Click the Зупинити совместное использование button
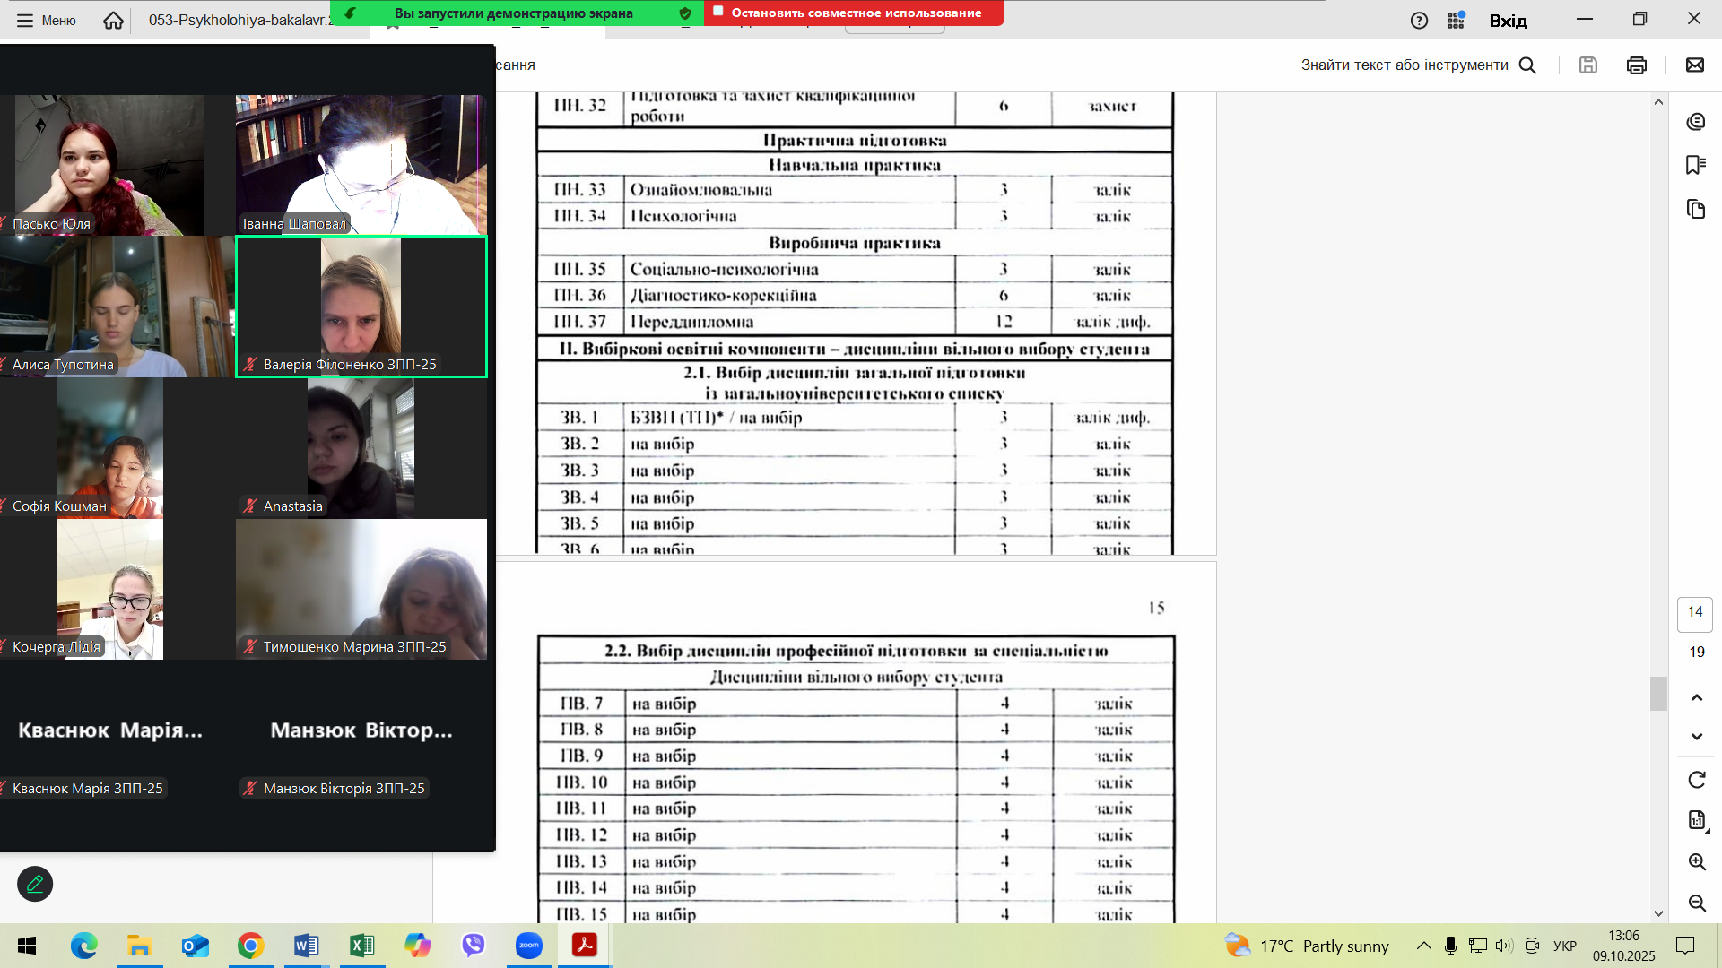The width and height of the screenshot is (1722, 968). [854, 13]
